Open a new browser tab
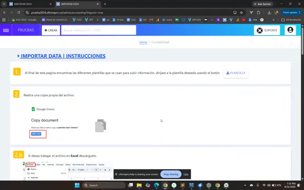The height and width of the screenshot is (190, 304). tap(105, 4)
